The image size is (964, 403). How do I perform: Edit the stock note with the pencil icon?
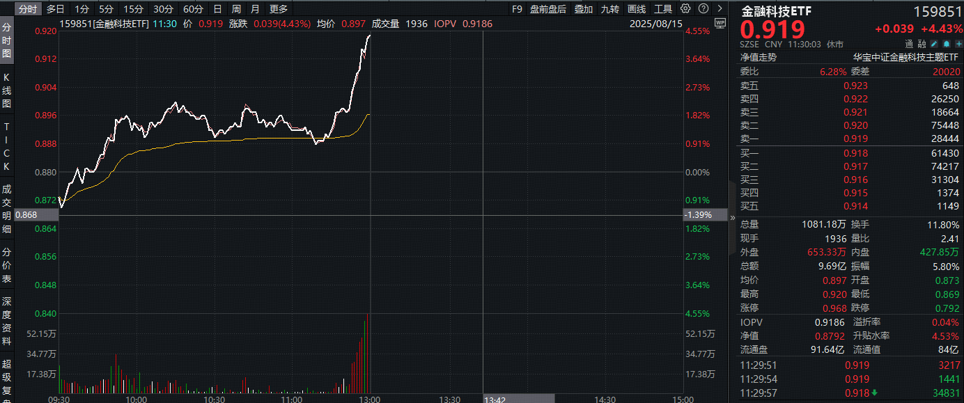tap(933, 43)
